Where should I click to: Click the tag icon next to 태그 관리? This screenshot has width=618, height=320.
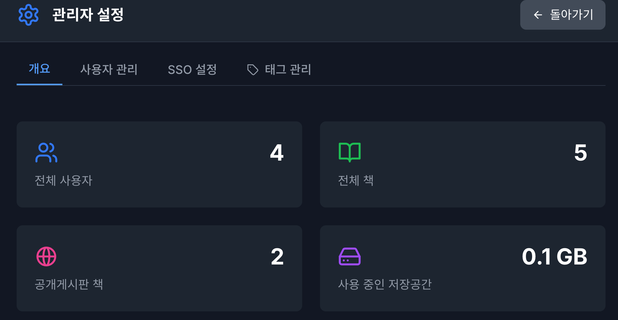click(252, 69)
